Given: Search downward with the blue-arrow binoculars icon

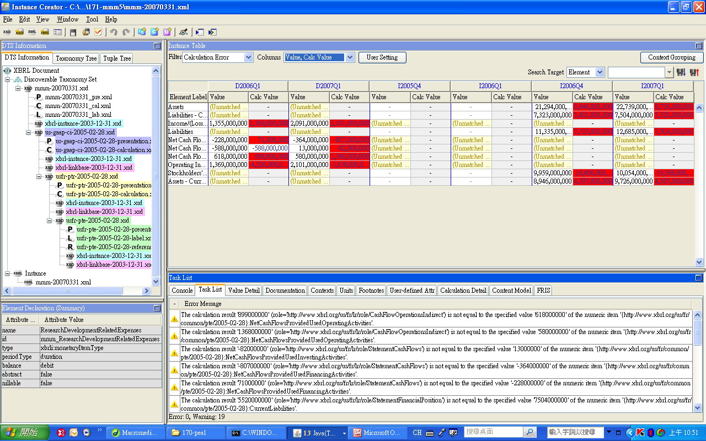Looking at the screenshot, I should tap(681, 72).
